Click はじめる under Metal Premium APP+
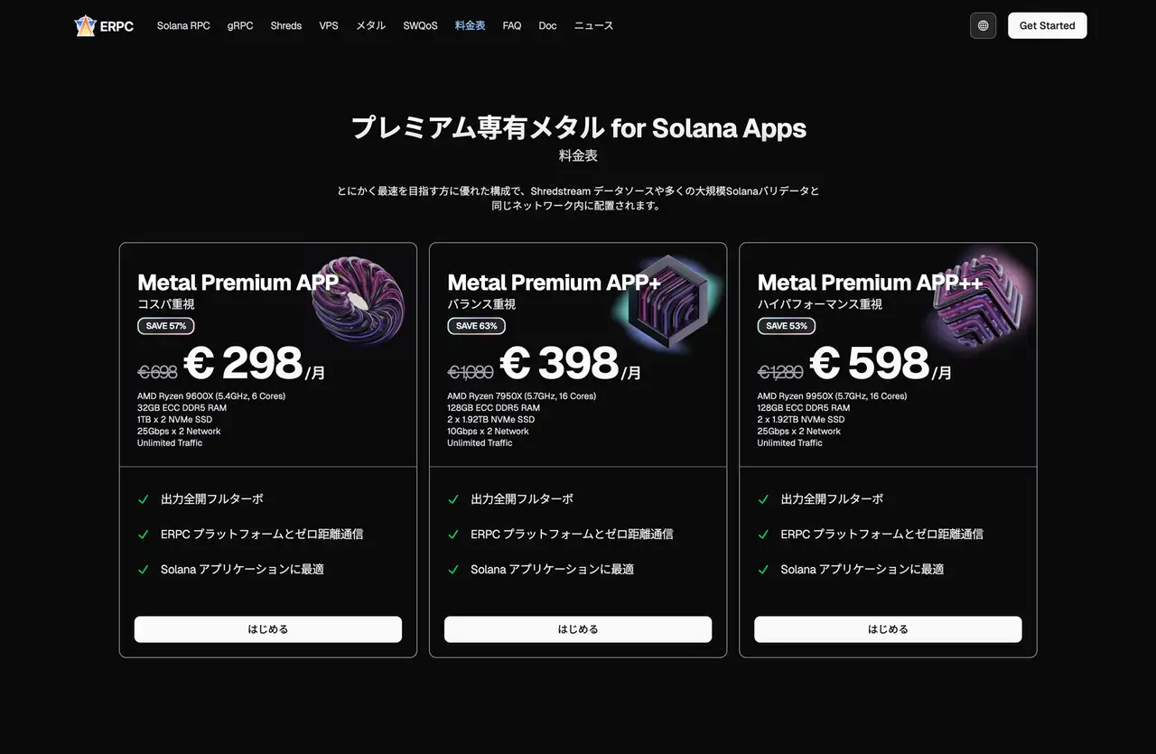The width and height of the screenshot is (1156, 754). point(578,628)
